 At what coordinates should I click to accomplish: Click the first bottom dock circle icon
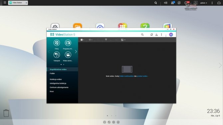(105, 122)
